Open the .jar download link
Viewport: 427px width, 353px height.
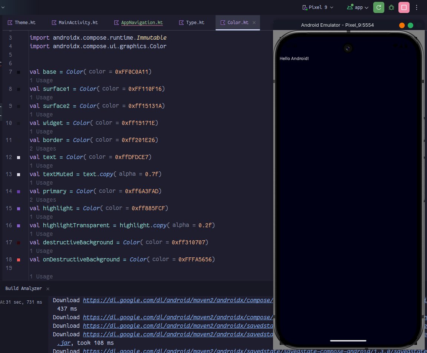point(64,343)
